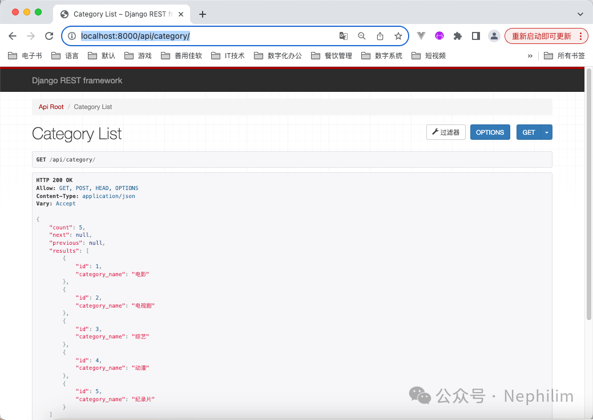Show more bookmarks via double chevron
The height and width of the screenshot is (420, 593).
click(x=530, y=56)
